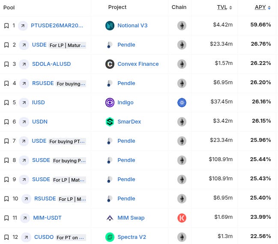
Task: Bookmark the MIM-USDT pool
Action: point(6,218)
